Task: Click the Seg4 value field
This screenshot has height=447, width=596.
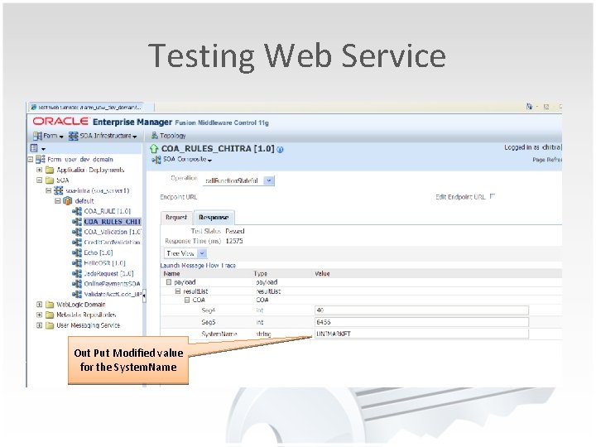Action: [421, 310]
